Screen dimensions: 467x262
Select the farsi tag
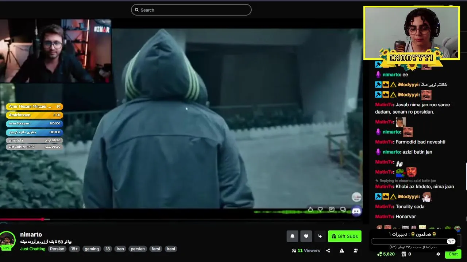point(156,249)
